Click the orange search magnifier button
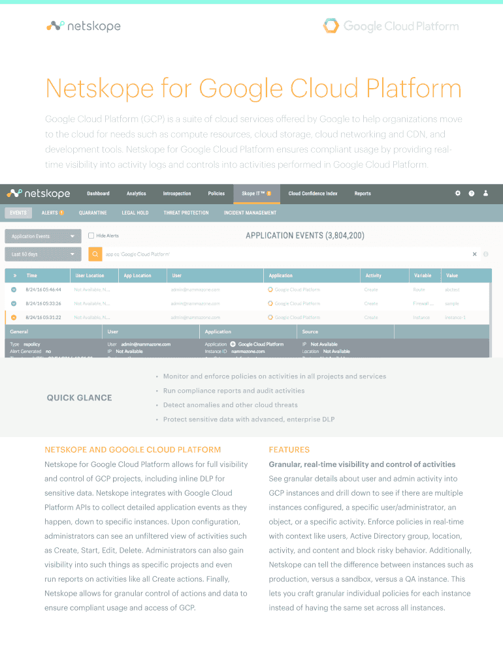This screenshot has width=503, height=668. click(95, 254)
